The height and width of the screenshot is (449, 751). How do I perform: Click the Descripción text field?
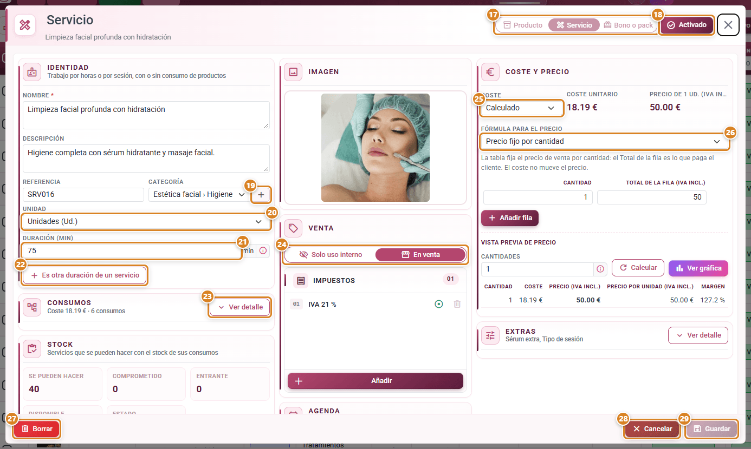[146, 158]
